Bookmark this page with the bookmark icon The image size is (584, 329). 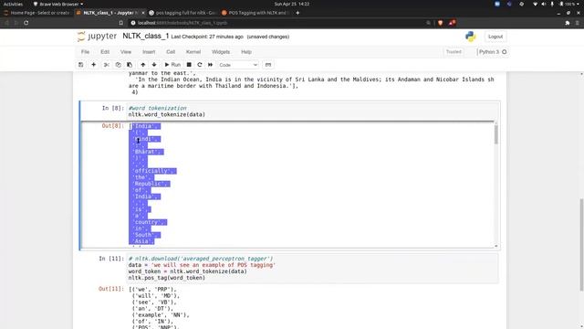[x=121, y=23]
